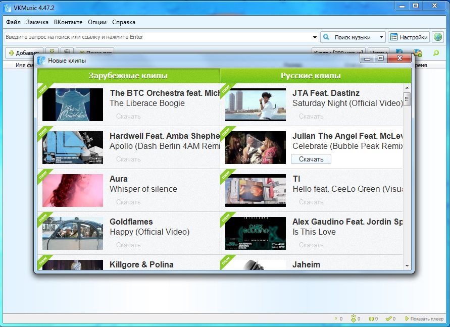Open the ВКонтакте menu
The image size is (450, 327).
68,22
